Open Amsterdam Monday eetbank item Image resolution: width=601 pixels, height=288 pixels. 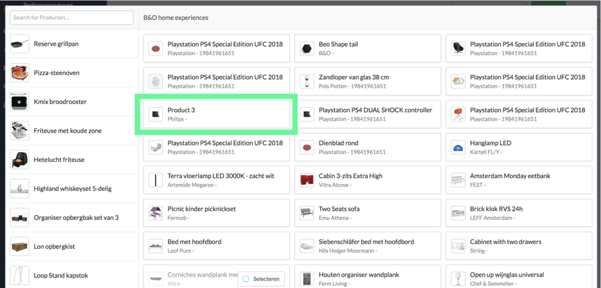pos(519,180)
